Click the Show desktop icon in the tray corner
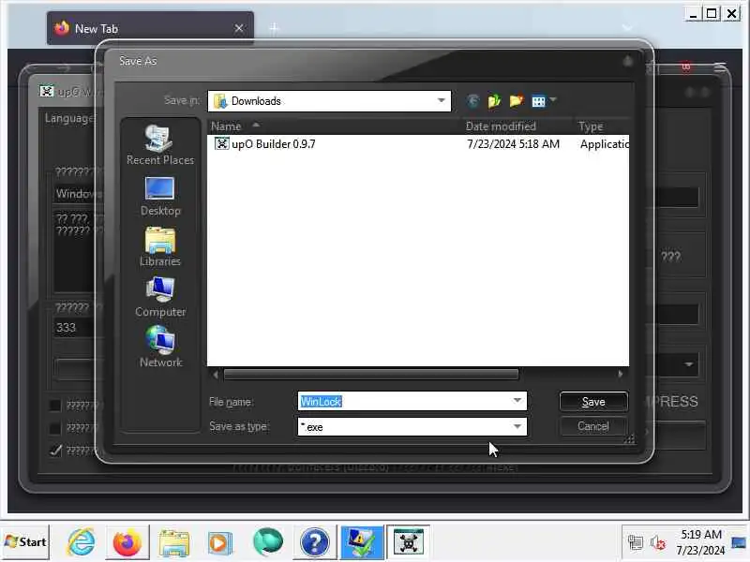The image size is (750, 562). 740,542
